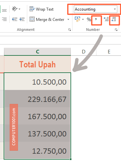Screen dimensions: 121x161
Task: Select the cell containing 12.750,00
Action: (37, 150)
